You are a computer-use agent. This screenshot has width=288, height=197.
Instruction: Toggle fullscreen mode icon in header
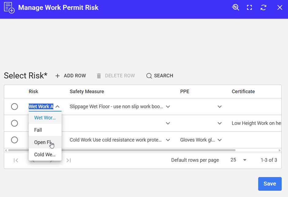249,8
